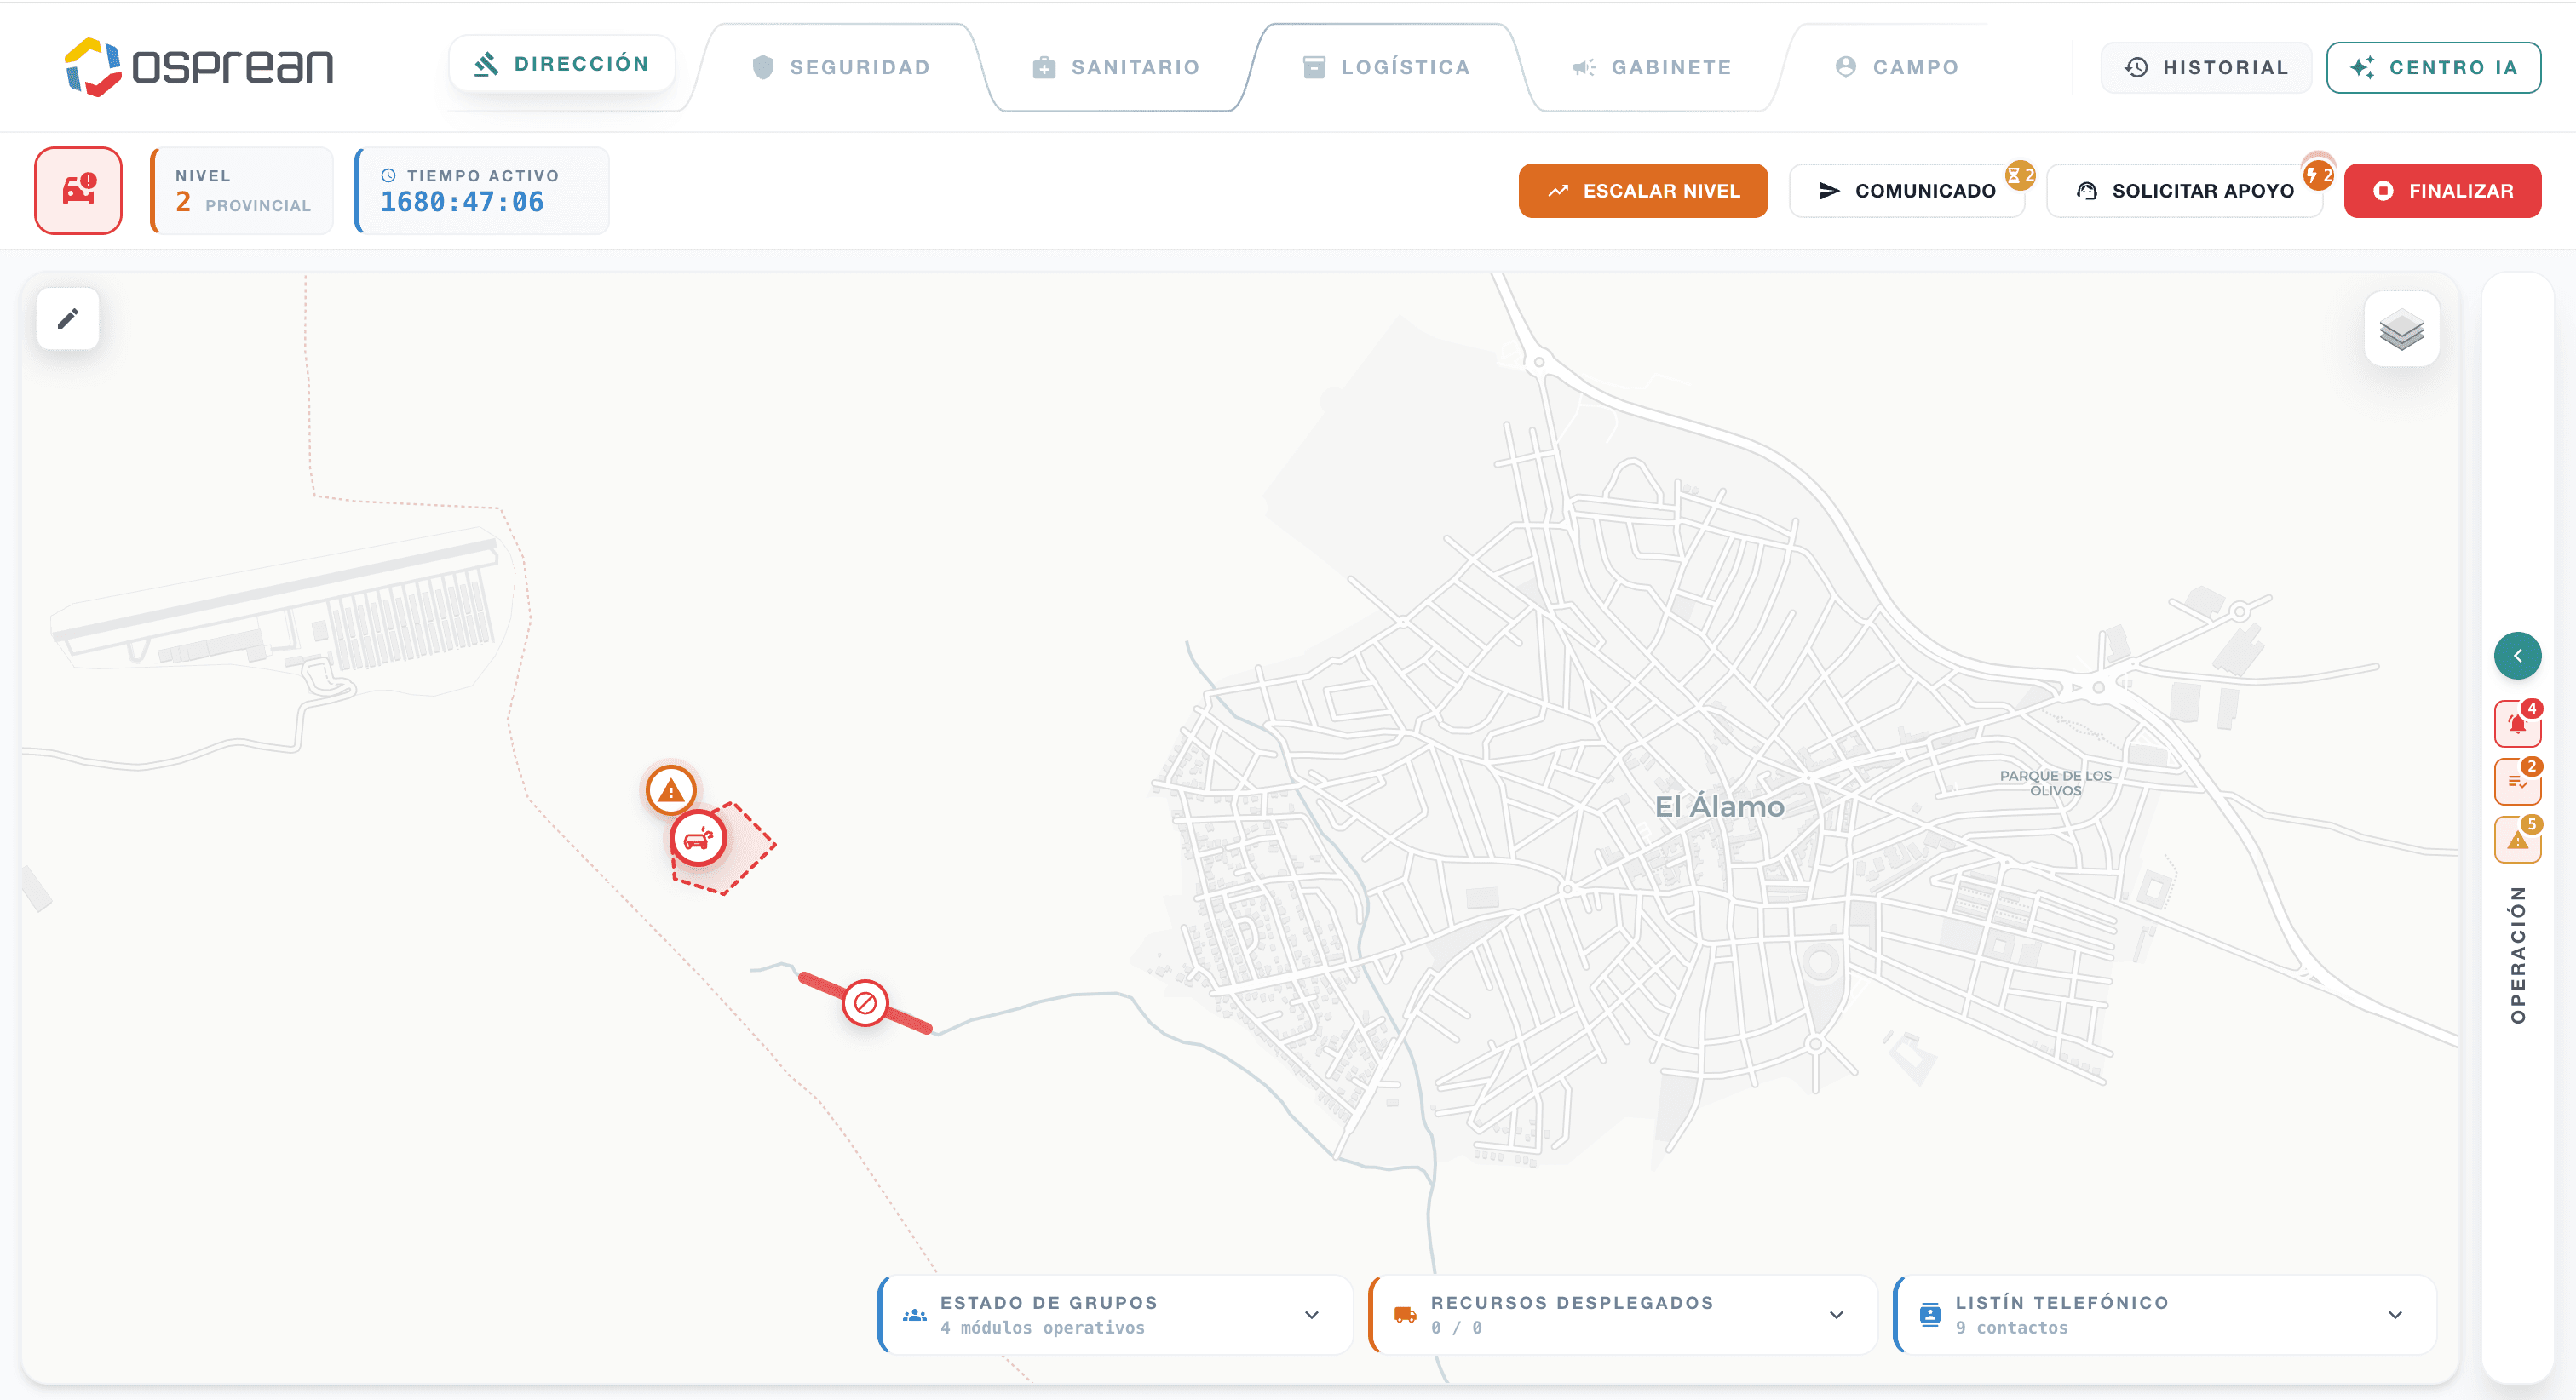Click the pending badge on Comunicado
Screen dimensions: 2576x1400
pyautogui.click(x=2021, y=175)
